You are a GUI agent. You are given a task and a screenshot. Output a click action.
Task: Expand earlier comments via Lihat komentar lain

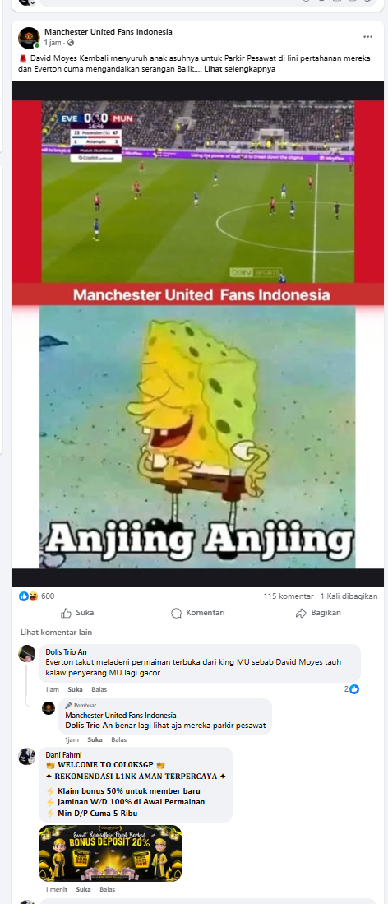coord(56,633)
